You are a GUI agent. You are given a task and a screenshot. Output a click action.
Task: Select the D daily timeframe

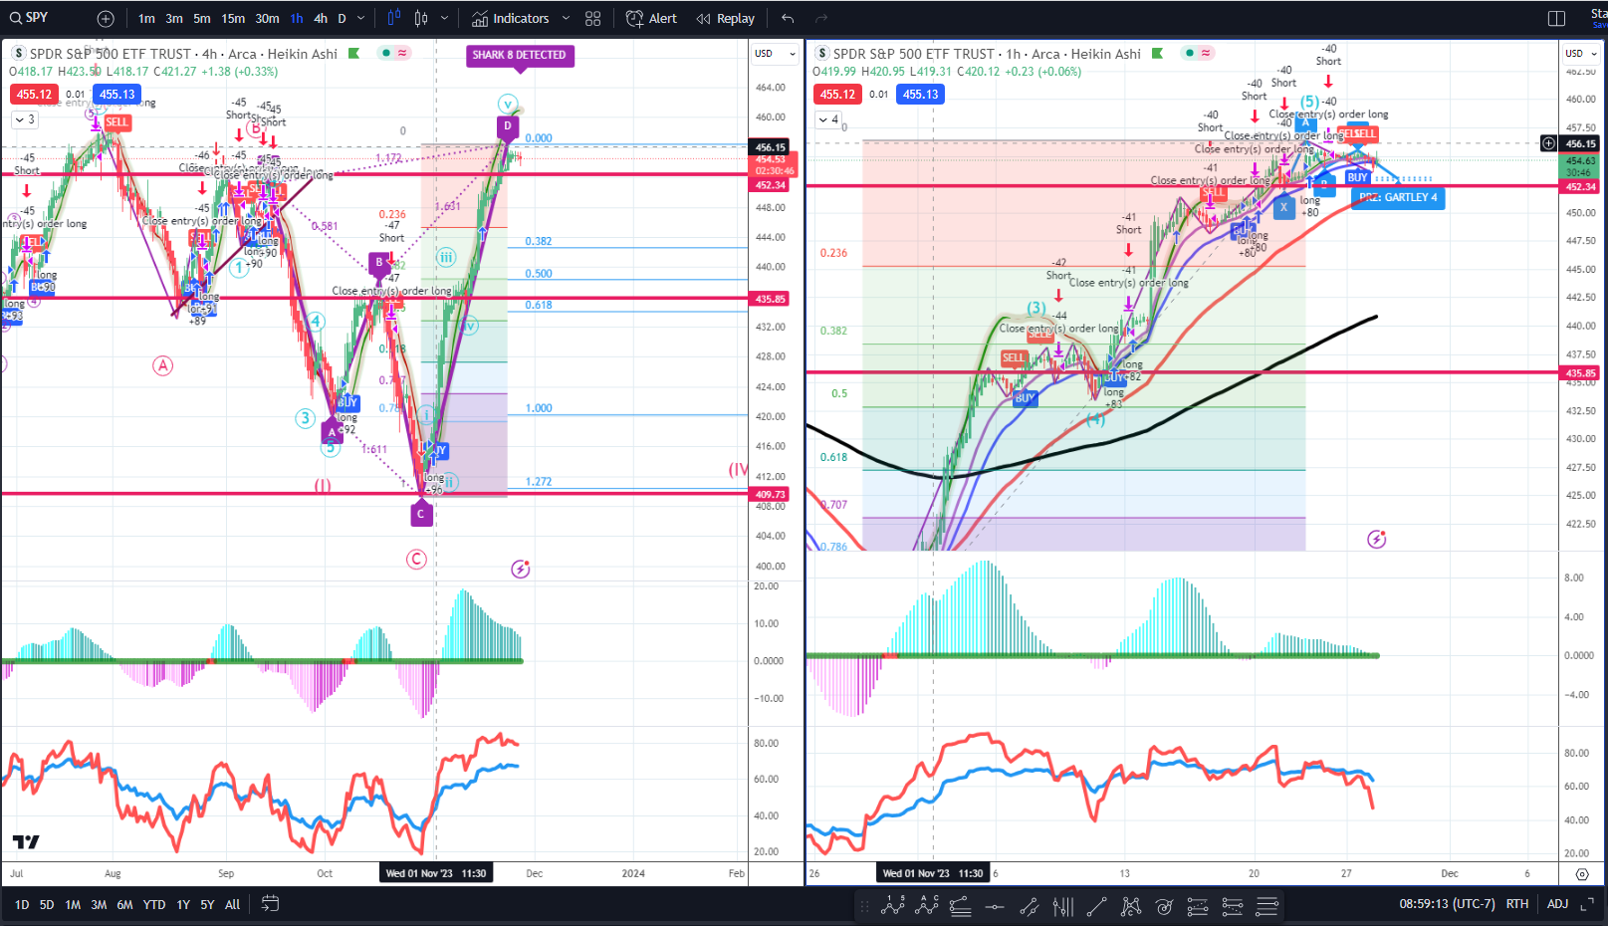coord(342,18)
